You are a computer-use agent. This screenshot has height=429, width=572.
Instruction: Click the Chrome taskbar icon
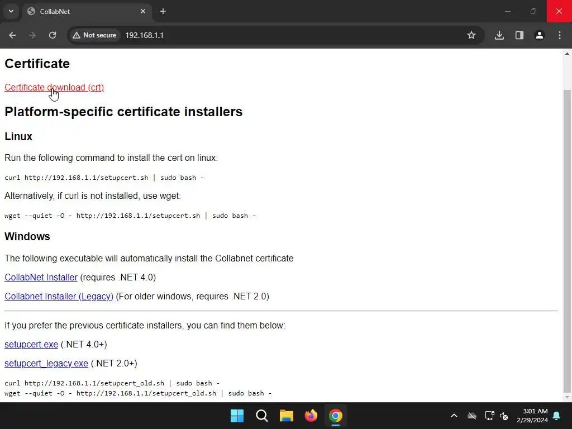click(336, 416)
